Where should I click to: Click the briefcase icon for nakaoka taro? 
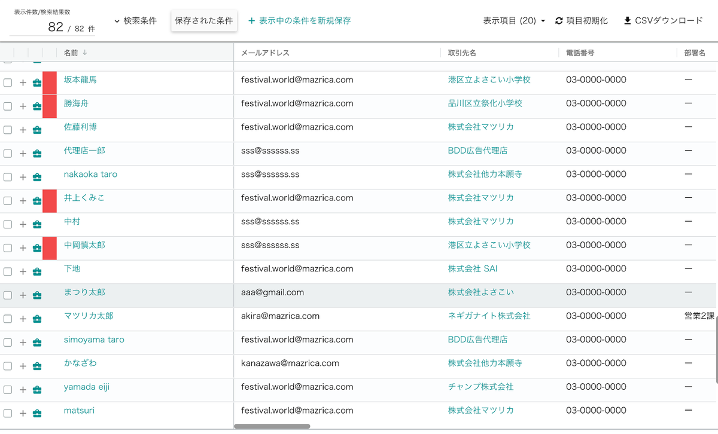point(37,177)
